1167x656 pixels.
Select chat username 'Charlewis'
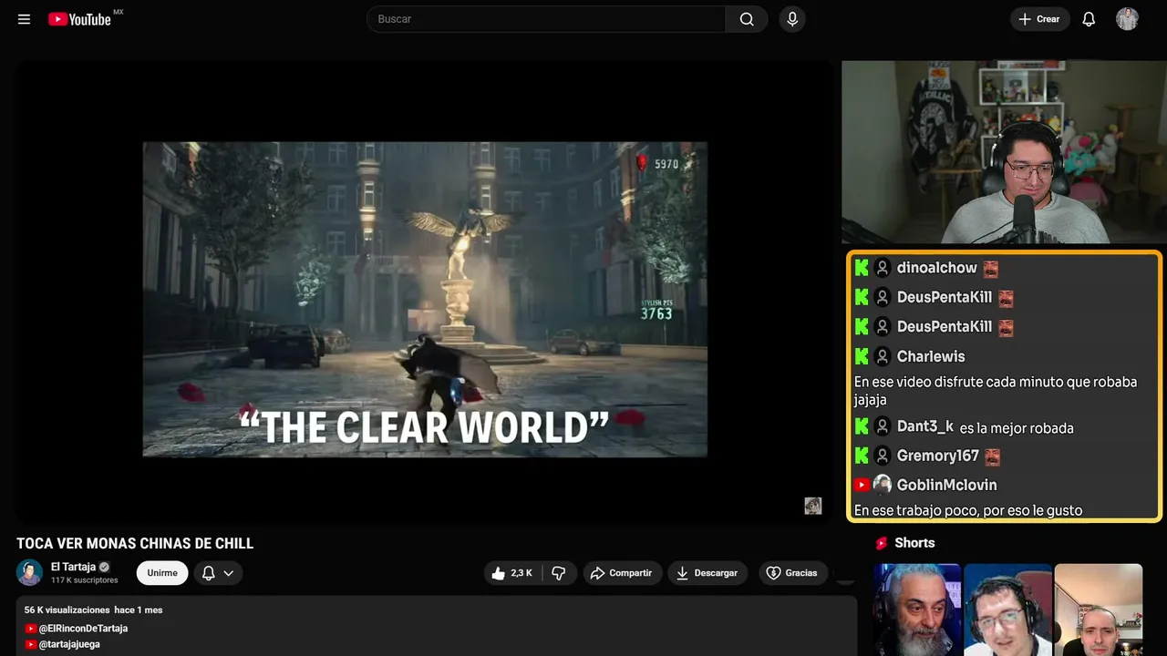[x=931, y=356]
